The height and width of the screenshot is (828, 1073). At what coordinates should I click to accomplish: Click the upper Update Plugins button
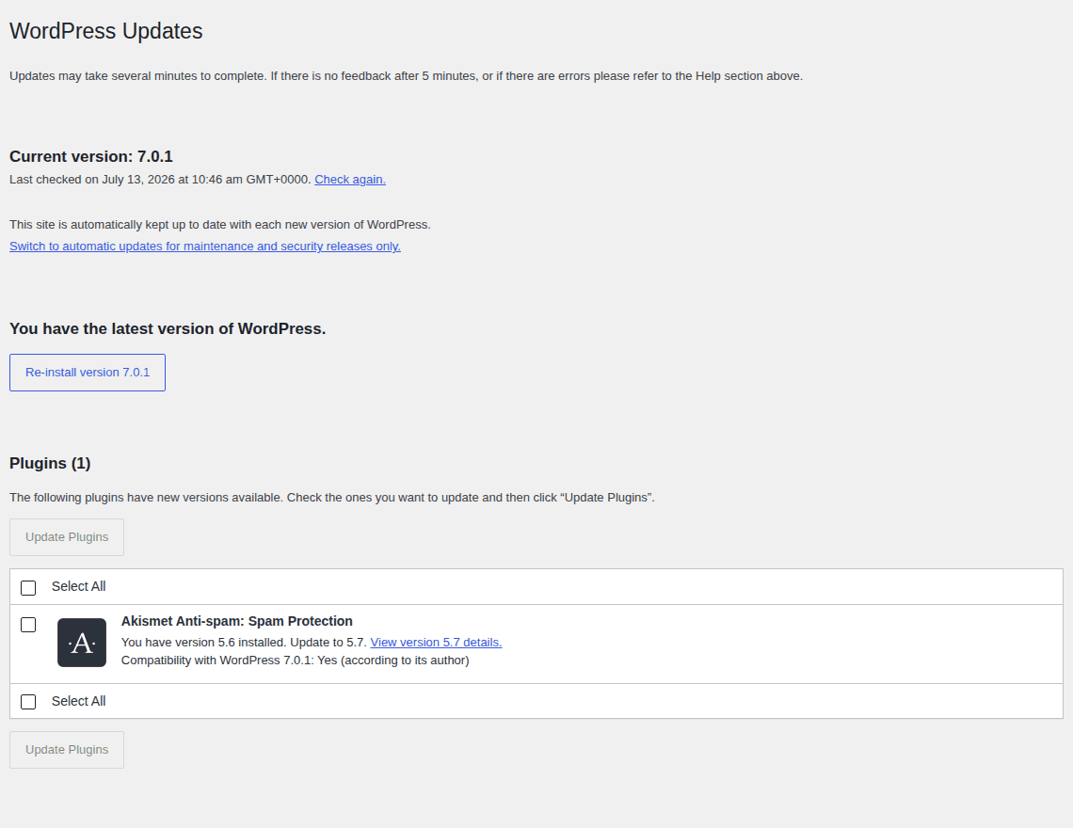(x=67, y=537)
